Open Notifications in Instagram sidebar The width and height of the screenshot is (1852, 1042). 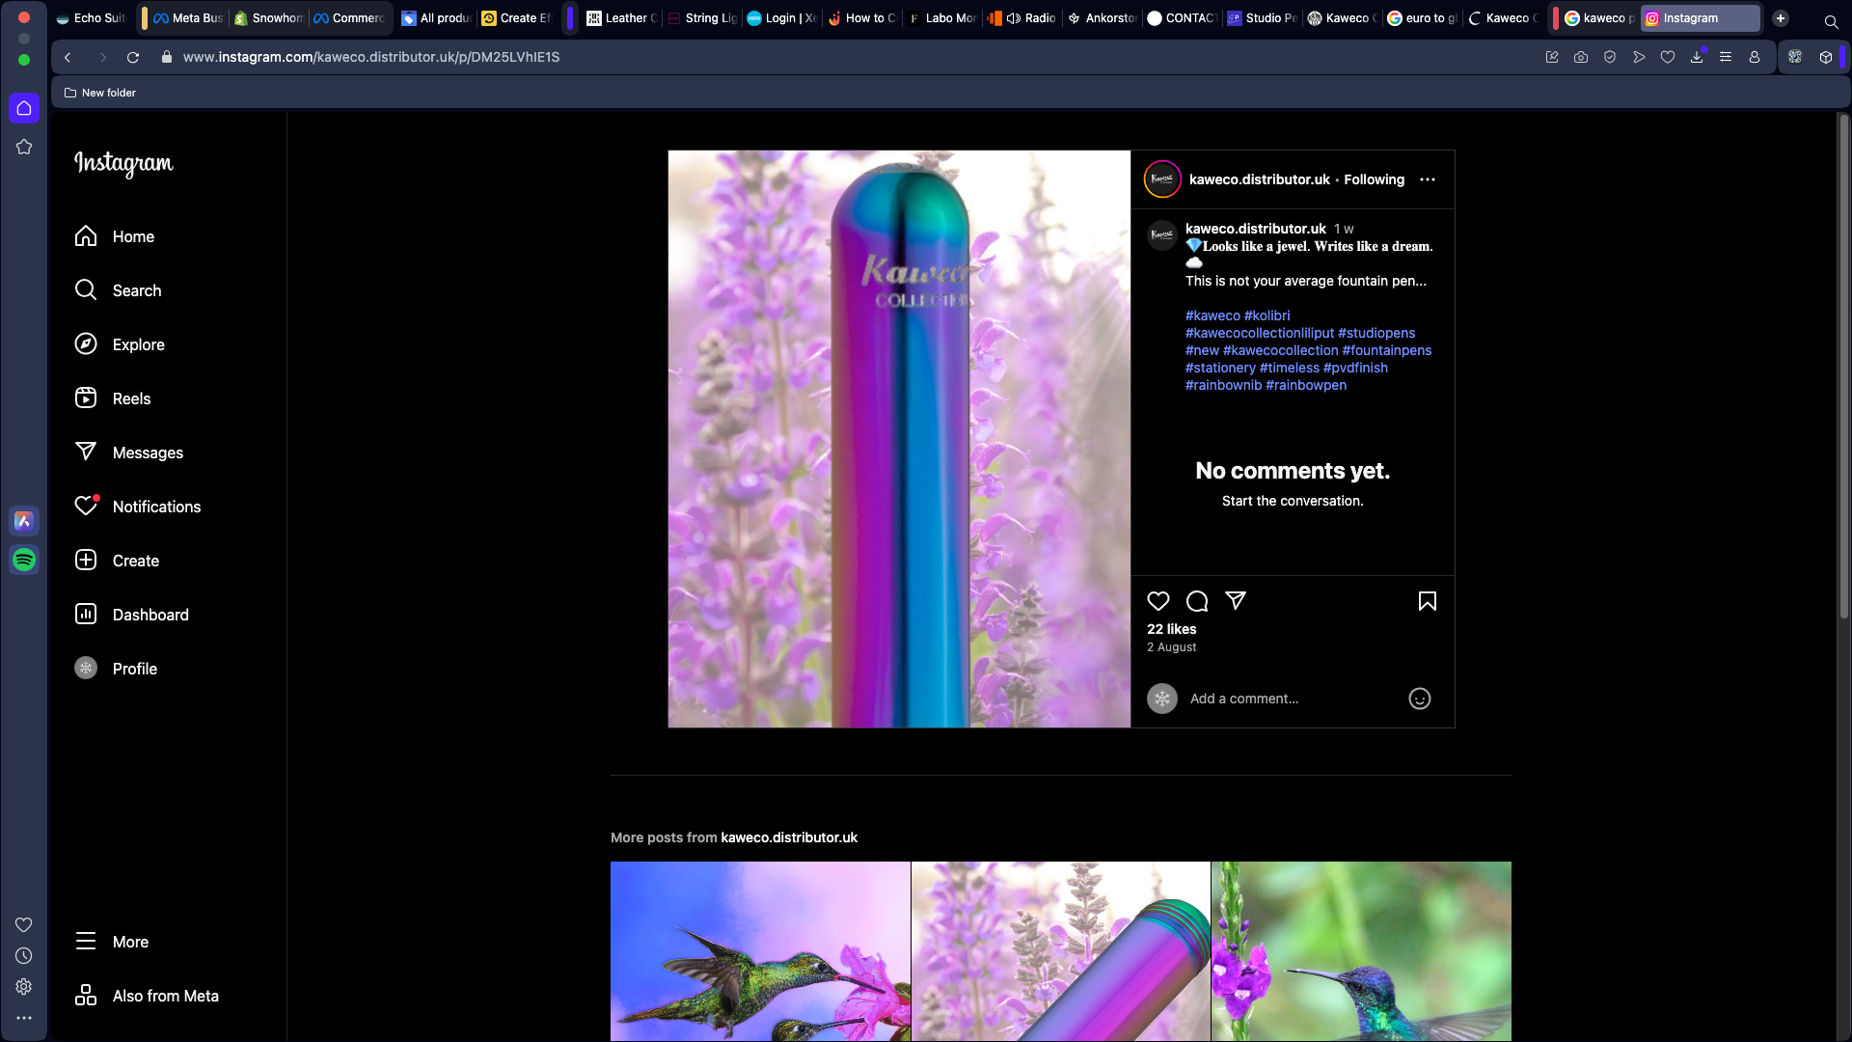point(138,507)
